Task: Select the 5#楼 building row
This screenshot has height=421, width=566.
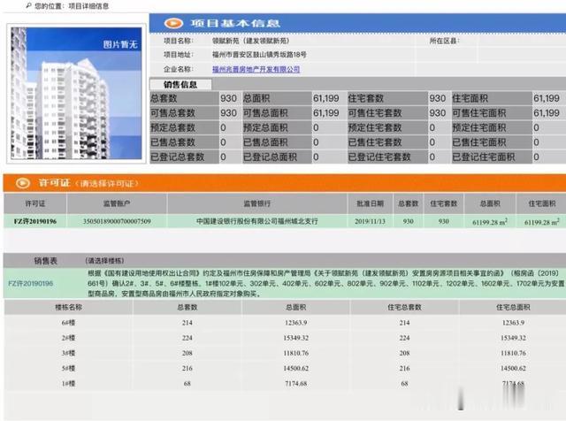Action: click(285, 368)
